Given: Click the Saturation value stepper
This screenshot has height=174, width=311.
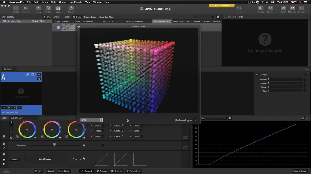Looking at the screenshot, I should pos(103,145).
